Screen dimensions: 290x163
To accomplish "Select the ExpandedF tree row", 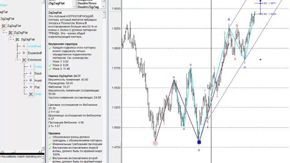I will pos(34,53).
